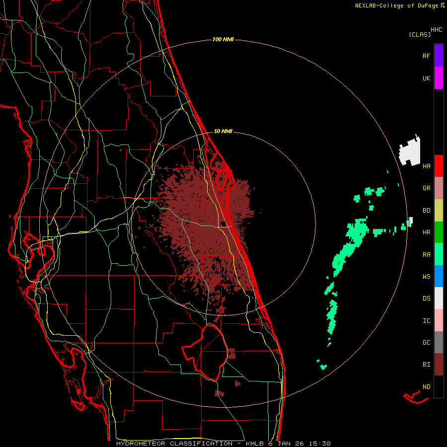447x447 pixels.
Task: Click the WS blue legend swatch
Action: (439, 276)
